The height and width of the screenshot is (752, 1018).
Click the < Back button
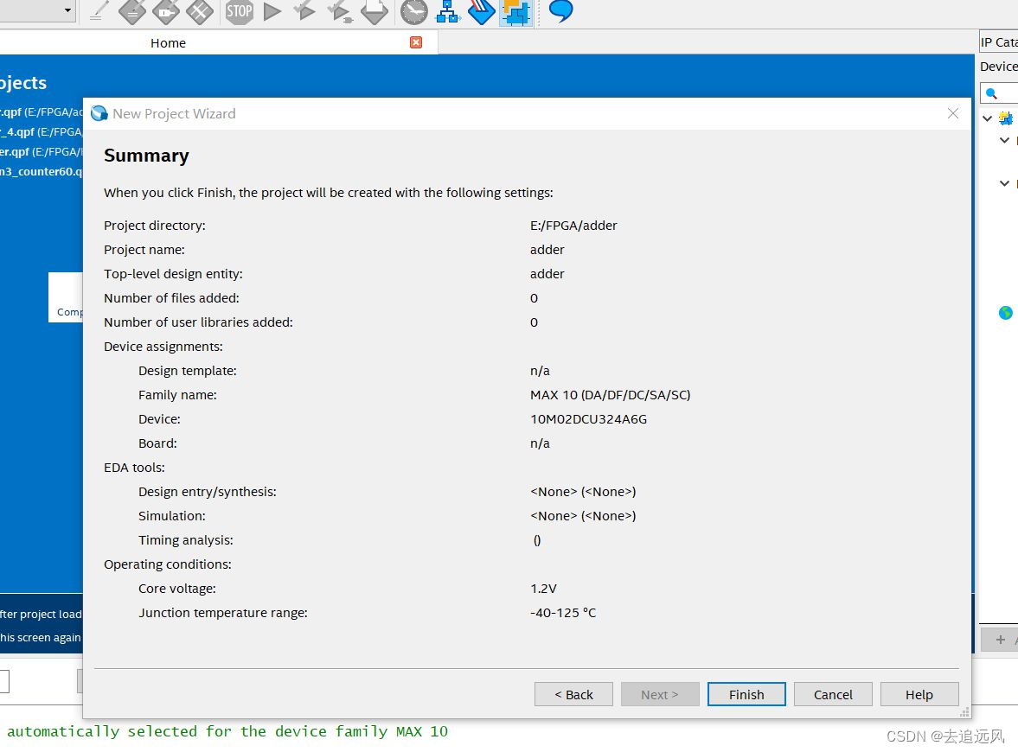[x=573, y=694]
